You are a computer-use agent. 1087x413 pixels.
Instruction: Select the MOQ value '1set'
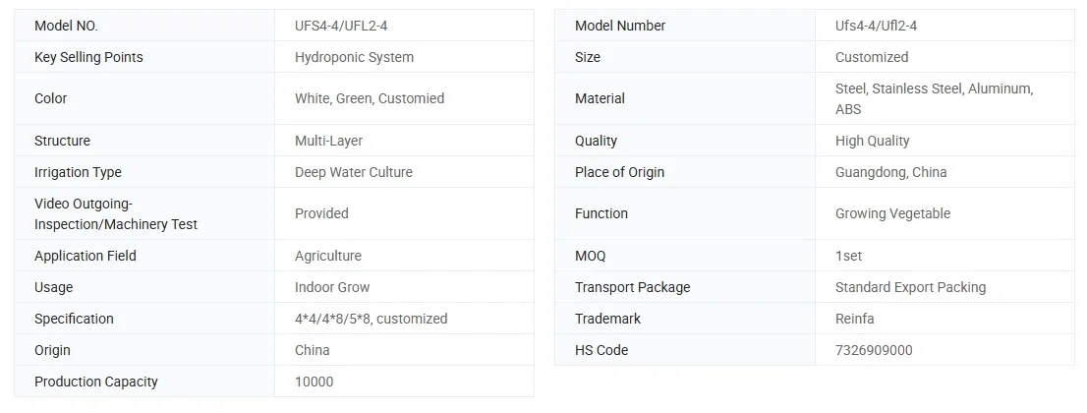(848, 256)
